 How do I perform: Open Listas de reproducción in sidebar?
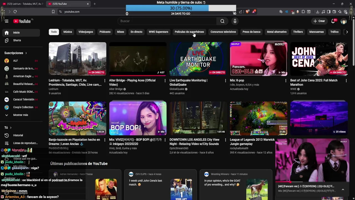[x=21, y=143]
